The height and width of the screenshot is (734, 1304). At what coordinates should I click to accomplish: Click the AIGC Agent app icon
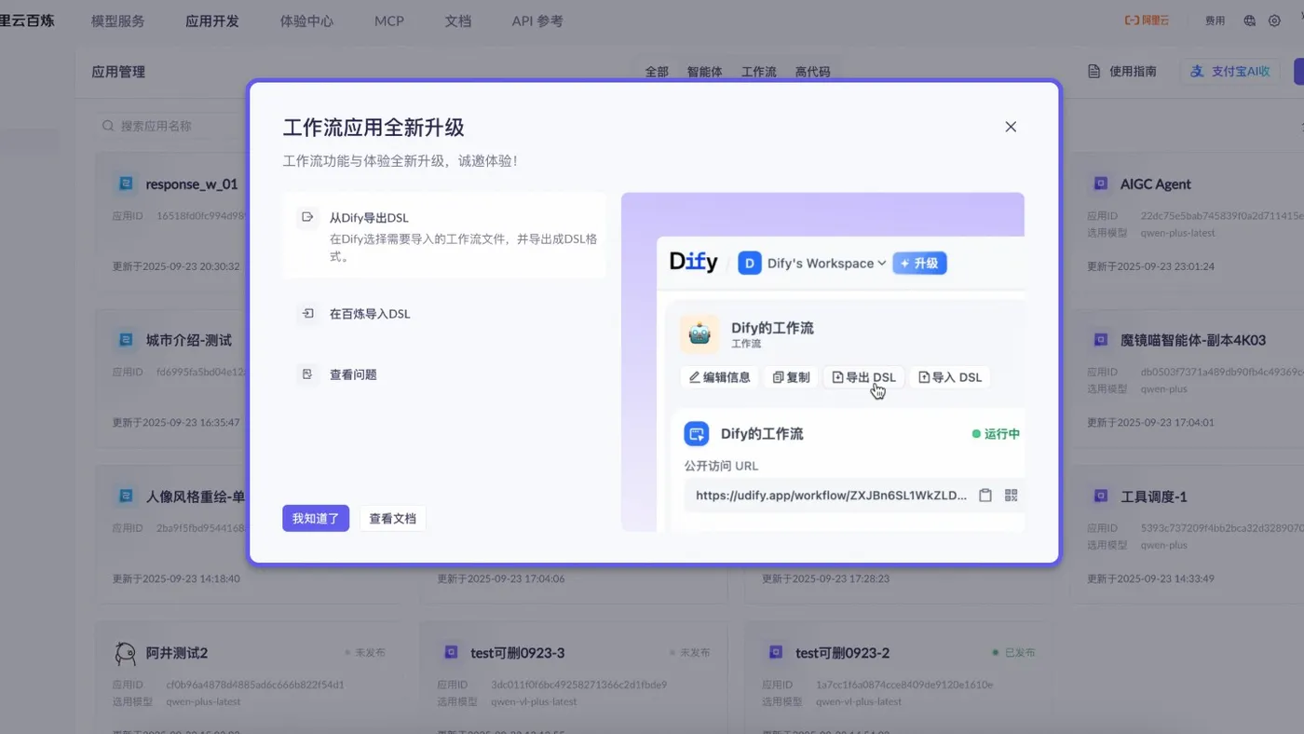click(x=1101, y=183)
